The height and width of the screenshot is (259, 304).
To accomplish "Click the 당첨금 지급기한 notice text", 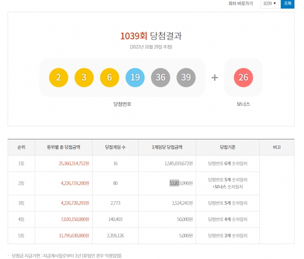I will [x=67, y=255].
